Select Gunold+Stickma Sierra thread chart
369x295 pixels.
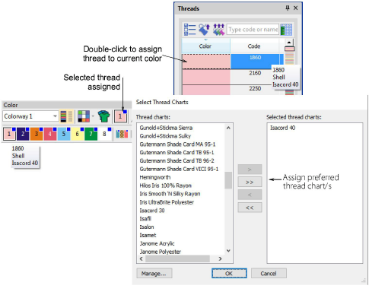point(166,128)
